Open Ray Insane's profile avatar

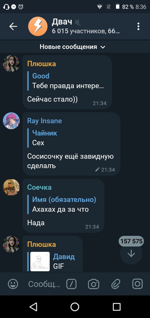coord(11,121)
